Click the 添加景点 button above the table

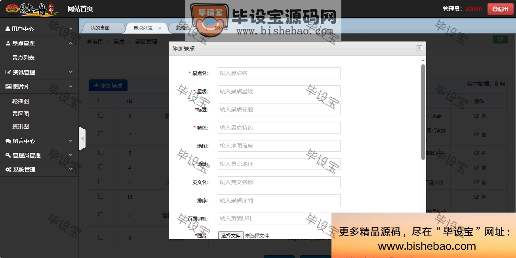point(109,85)
